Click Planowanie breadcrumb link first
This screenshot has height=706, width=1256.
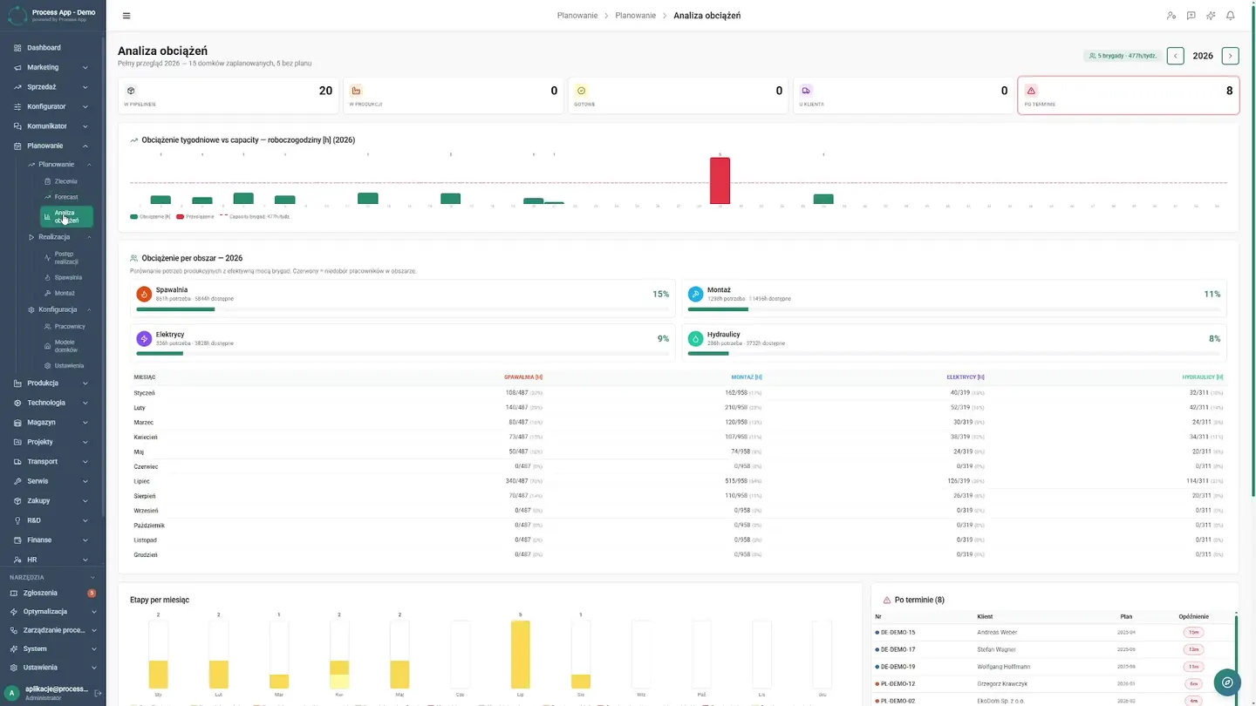pyautogui.click(x=577, y=16)
